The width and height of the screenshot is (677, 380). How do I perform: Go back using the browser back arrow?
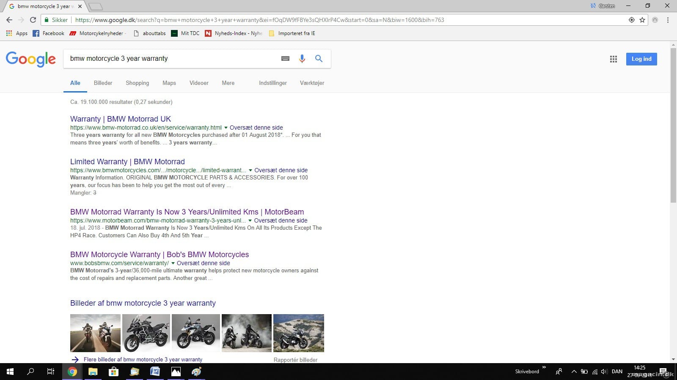click(x=9, y=20)
